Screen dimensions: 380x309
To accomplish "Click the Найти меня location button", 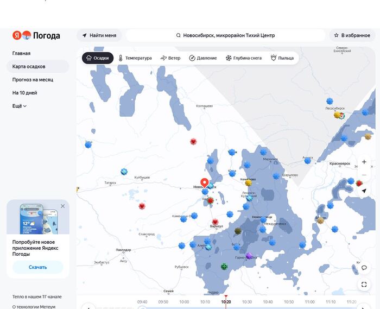I will 99,35.
